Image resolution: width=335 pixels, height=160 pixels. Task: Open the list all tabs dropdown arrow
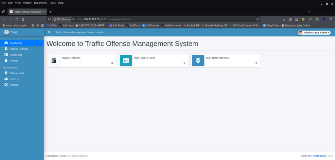[x=308, y=11]
